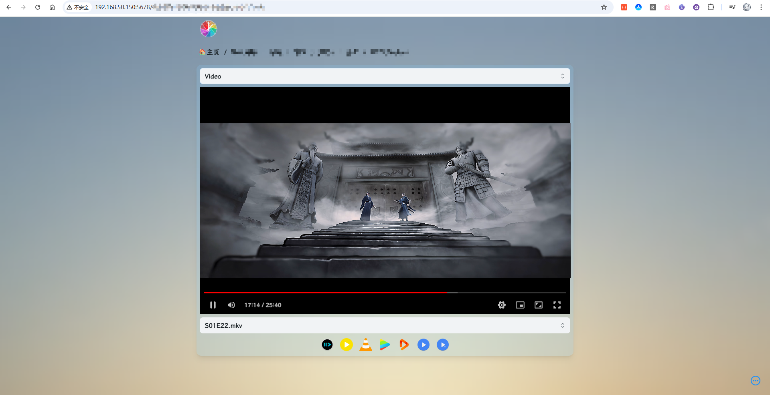Click the chat bubble icon bottom-right
This screenshot has height=395, width=770.
pos(755,381)
